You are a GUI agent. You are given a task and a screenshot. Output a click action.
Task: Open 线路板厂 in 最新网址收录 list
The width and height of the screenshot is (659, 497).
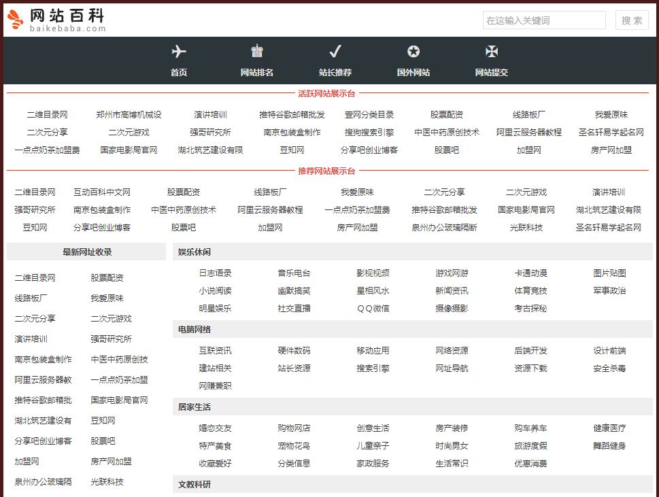click(x=31, y=298)
